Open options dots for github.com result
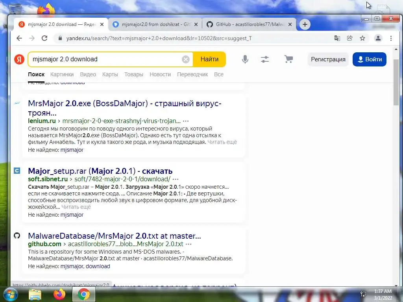403x302 pixels. (189, 244)
